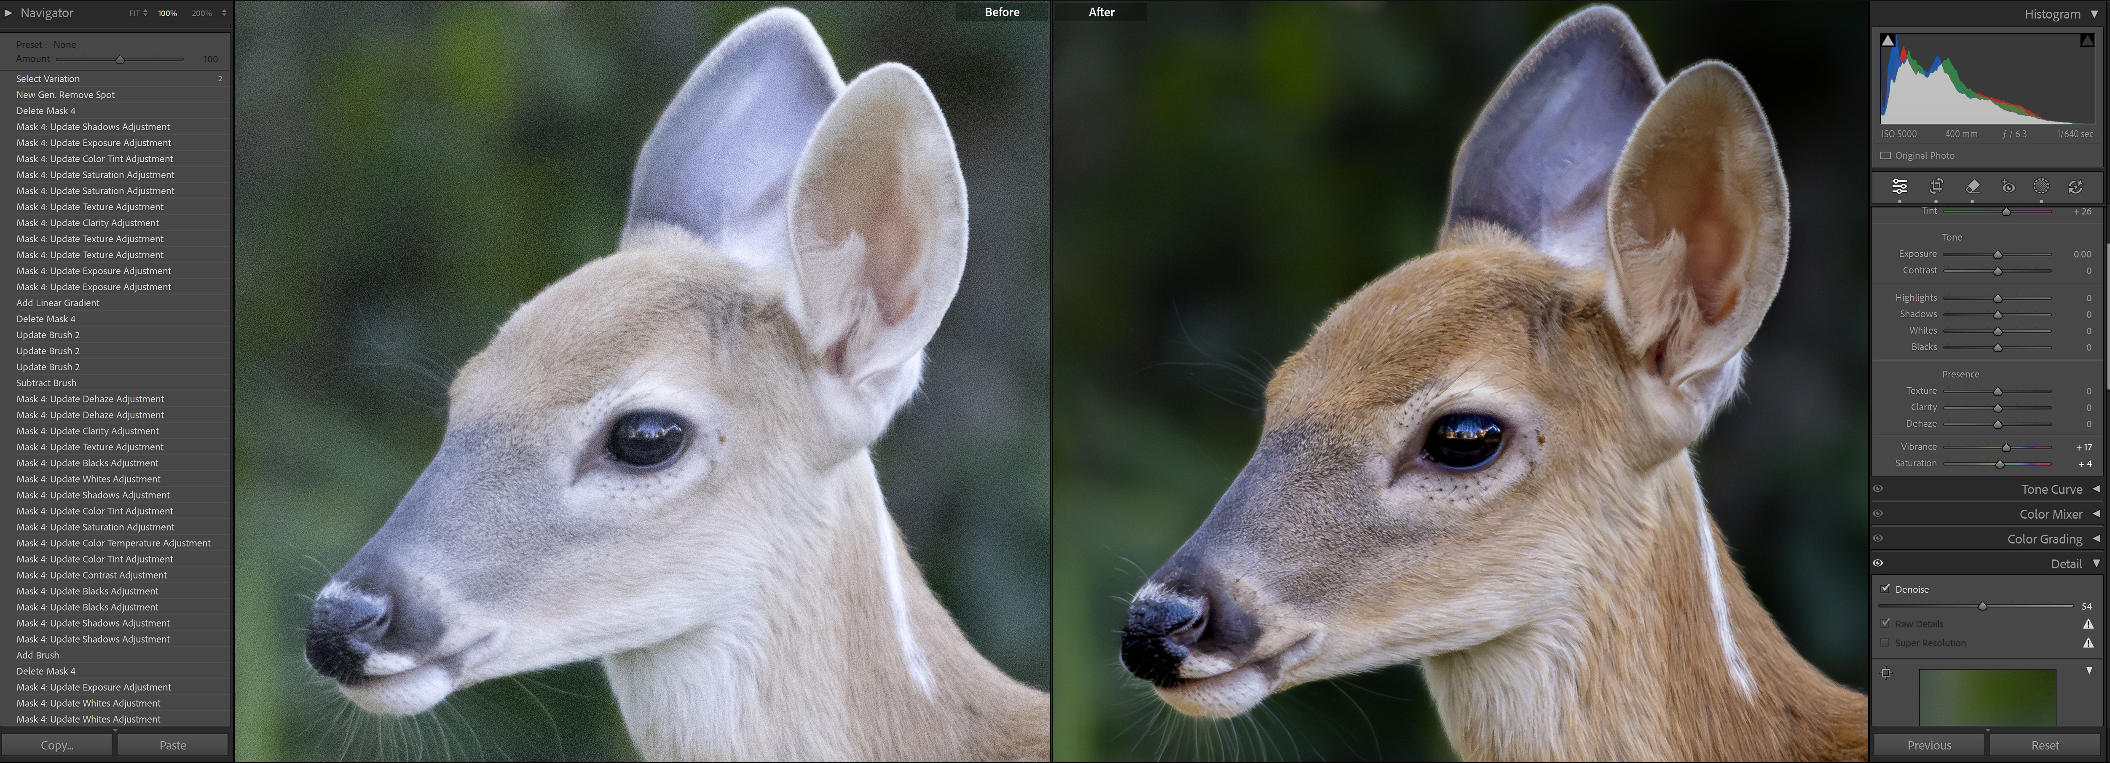
Task: Select the Remove eraser tool
Action: [1972, 187]
